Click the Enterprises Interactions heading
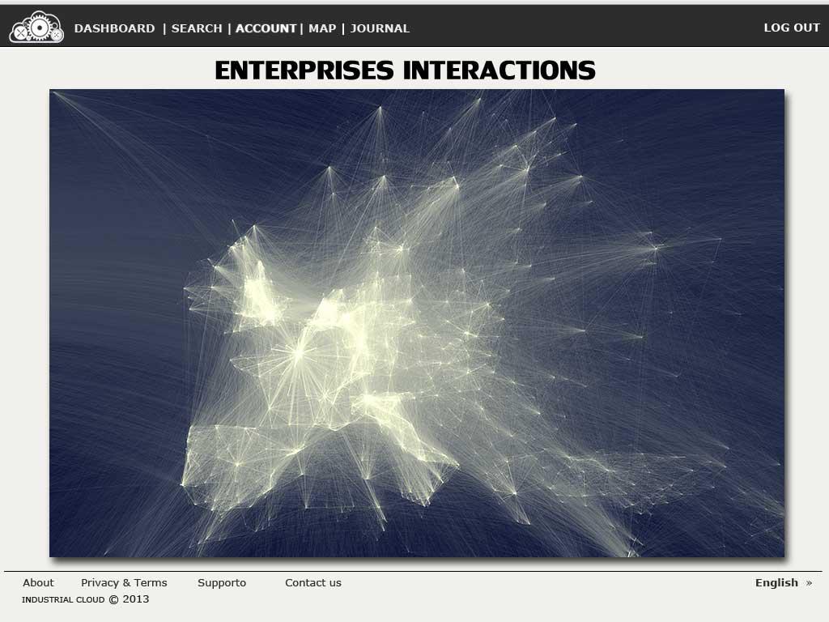The height and width of the screenshot is (622, 829). [405, 70]
